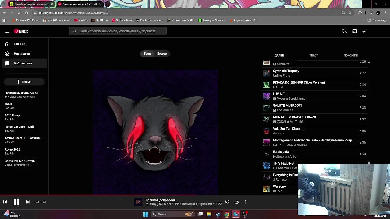Play MONTAGEM BRAVO - Slowed in queue
This screenshot has height=219, width=390.
pos(314,119)
